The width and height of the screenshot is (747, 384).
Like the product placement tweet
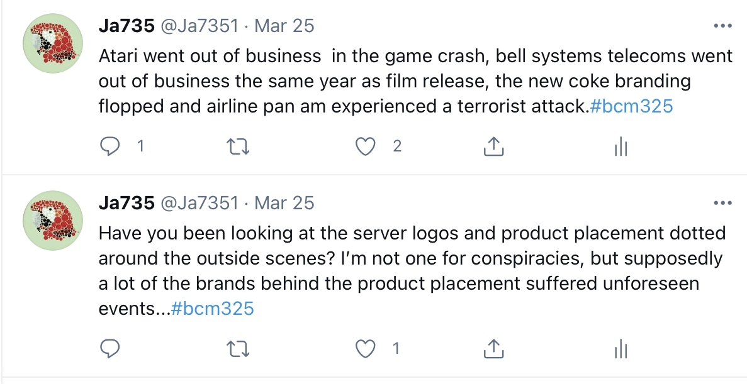point(365,348)
